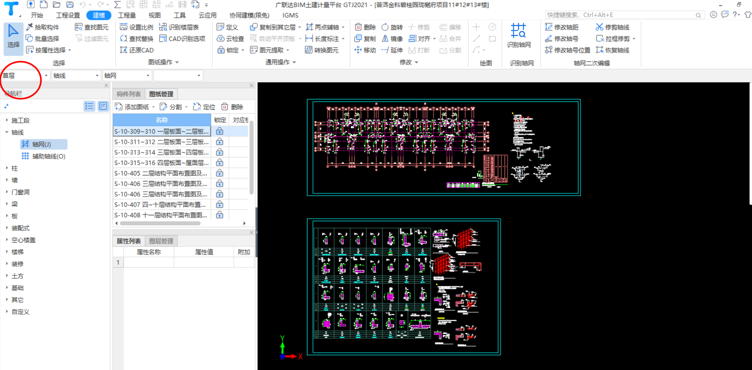Toggle lock for S-10-313~314 drawing
Image resolution: width=752 pixels, height=370 pixels.
click(x=220, y=152)
